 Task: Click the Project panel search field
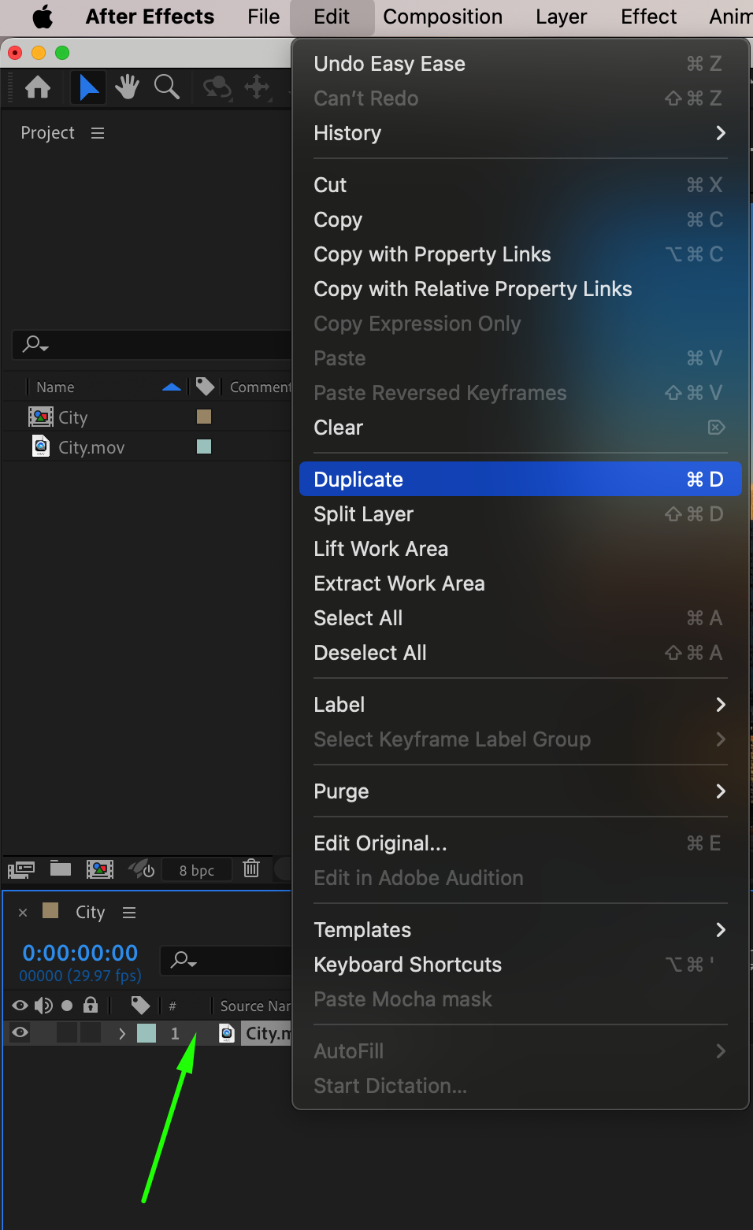pyautogui.click(x=158, y=344)
